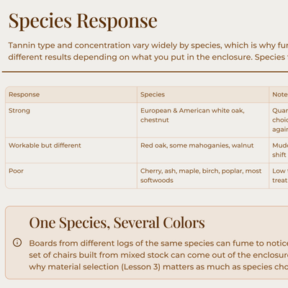
Task: Click the Poor response cell
Action: coord(71,176)
